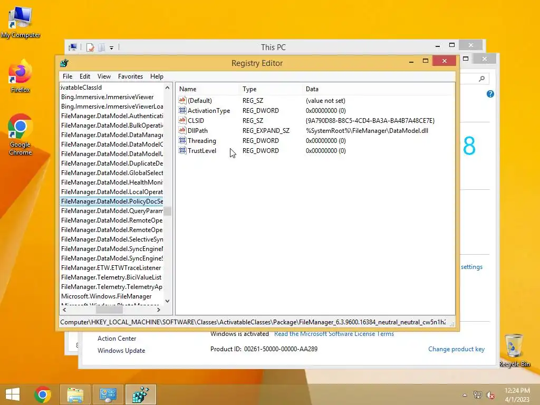Switch to Control Panel taskbar item
Viewport: 540px width, 405px height.
108,394
